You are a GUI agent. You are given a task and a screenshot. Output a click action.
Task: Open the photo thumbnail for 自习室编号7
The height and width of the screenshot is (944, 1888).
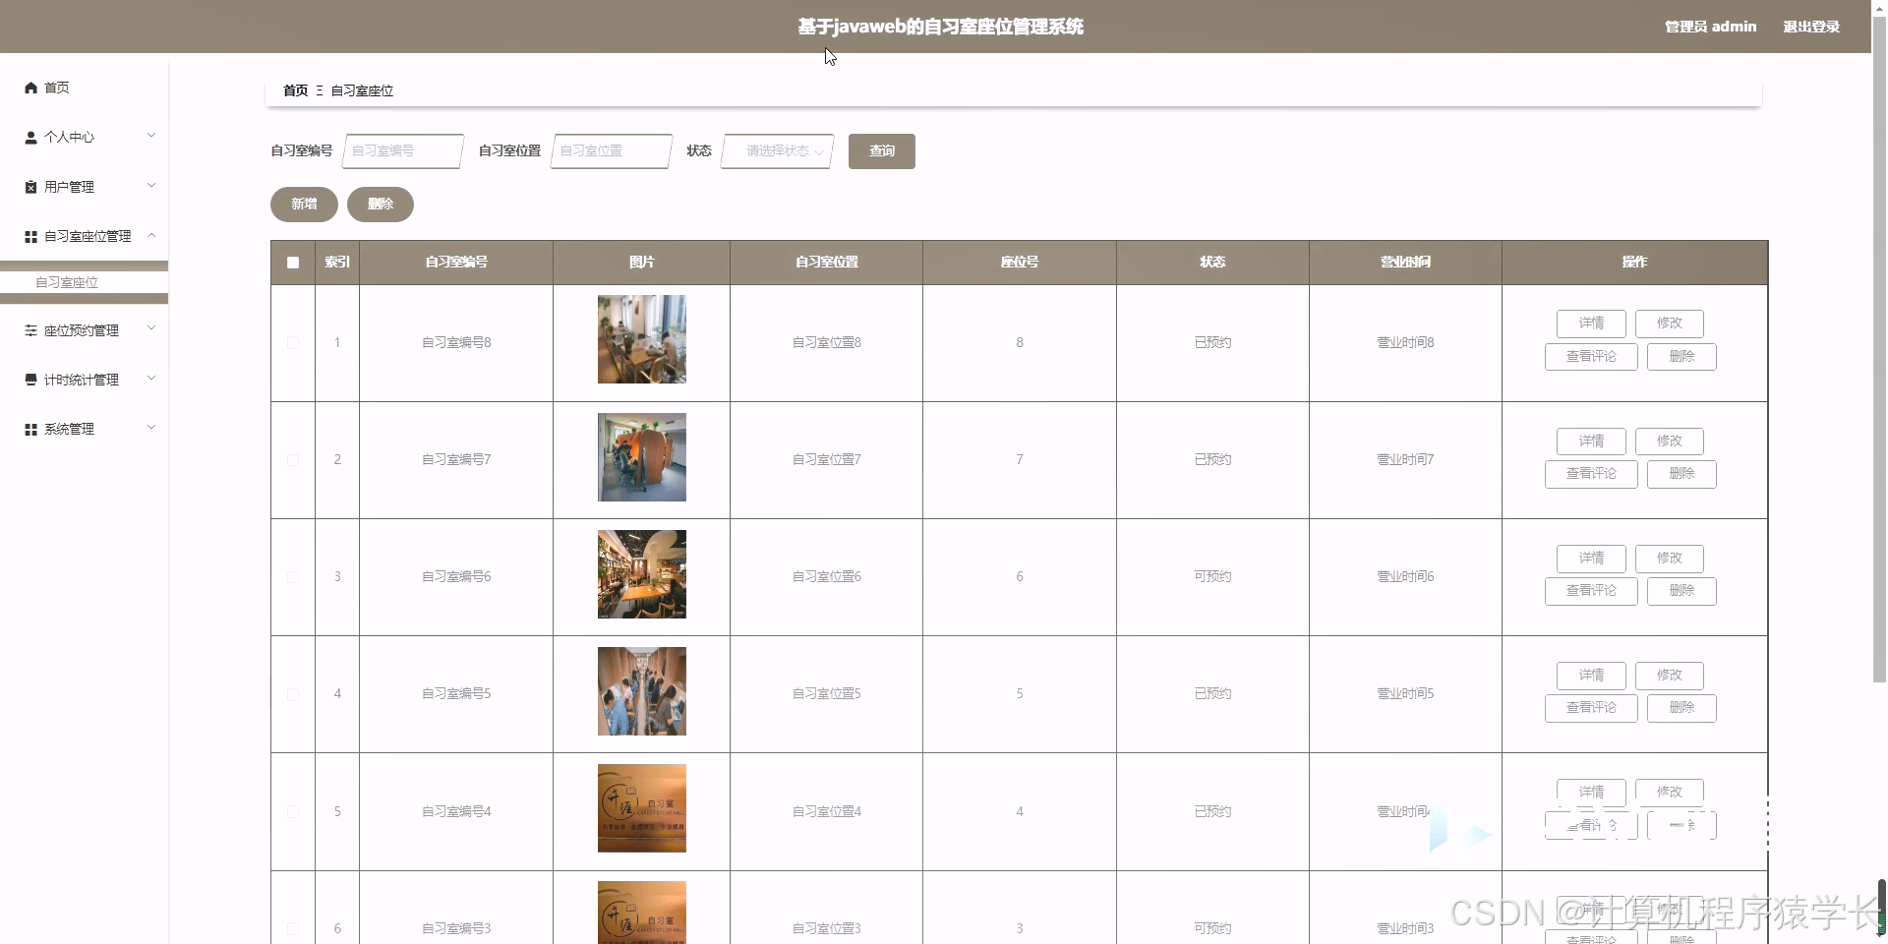click(642, 457)
